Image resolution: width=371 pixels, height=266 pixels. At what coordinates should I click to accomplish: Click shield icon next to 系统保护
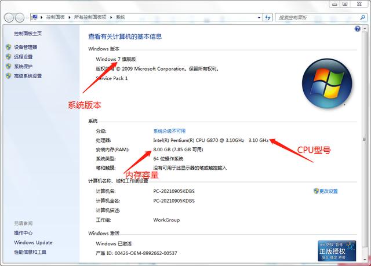click(x=9, y=66)
